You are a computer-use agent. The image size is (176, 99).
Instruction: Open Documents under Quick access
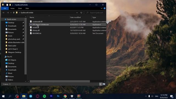point(12,29)
